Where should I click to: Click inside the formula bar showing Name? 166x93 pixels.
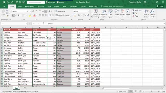click(105, 24)
